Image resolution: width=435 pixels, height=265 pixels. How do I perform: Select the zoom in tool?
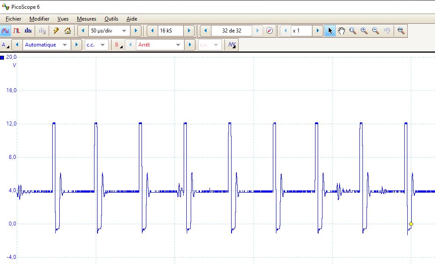(x=364, y=30)
